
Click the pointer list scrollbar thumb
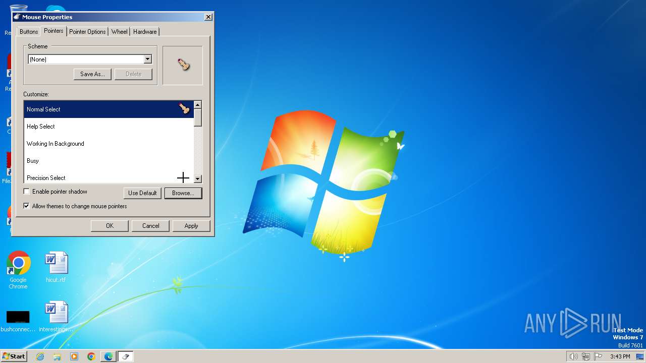coord(198,117)
